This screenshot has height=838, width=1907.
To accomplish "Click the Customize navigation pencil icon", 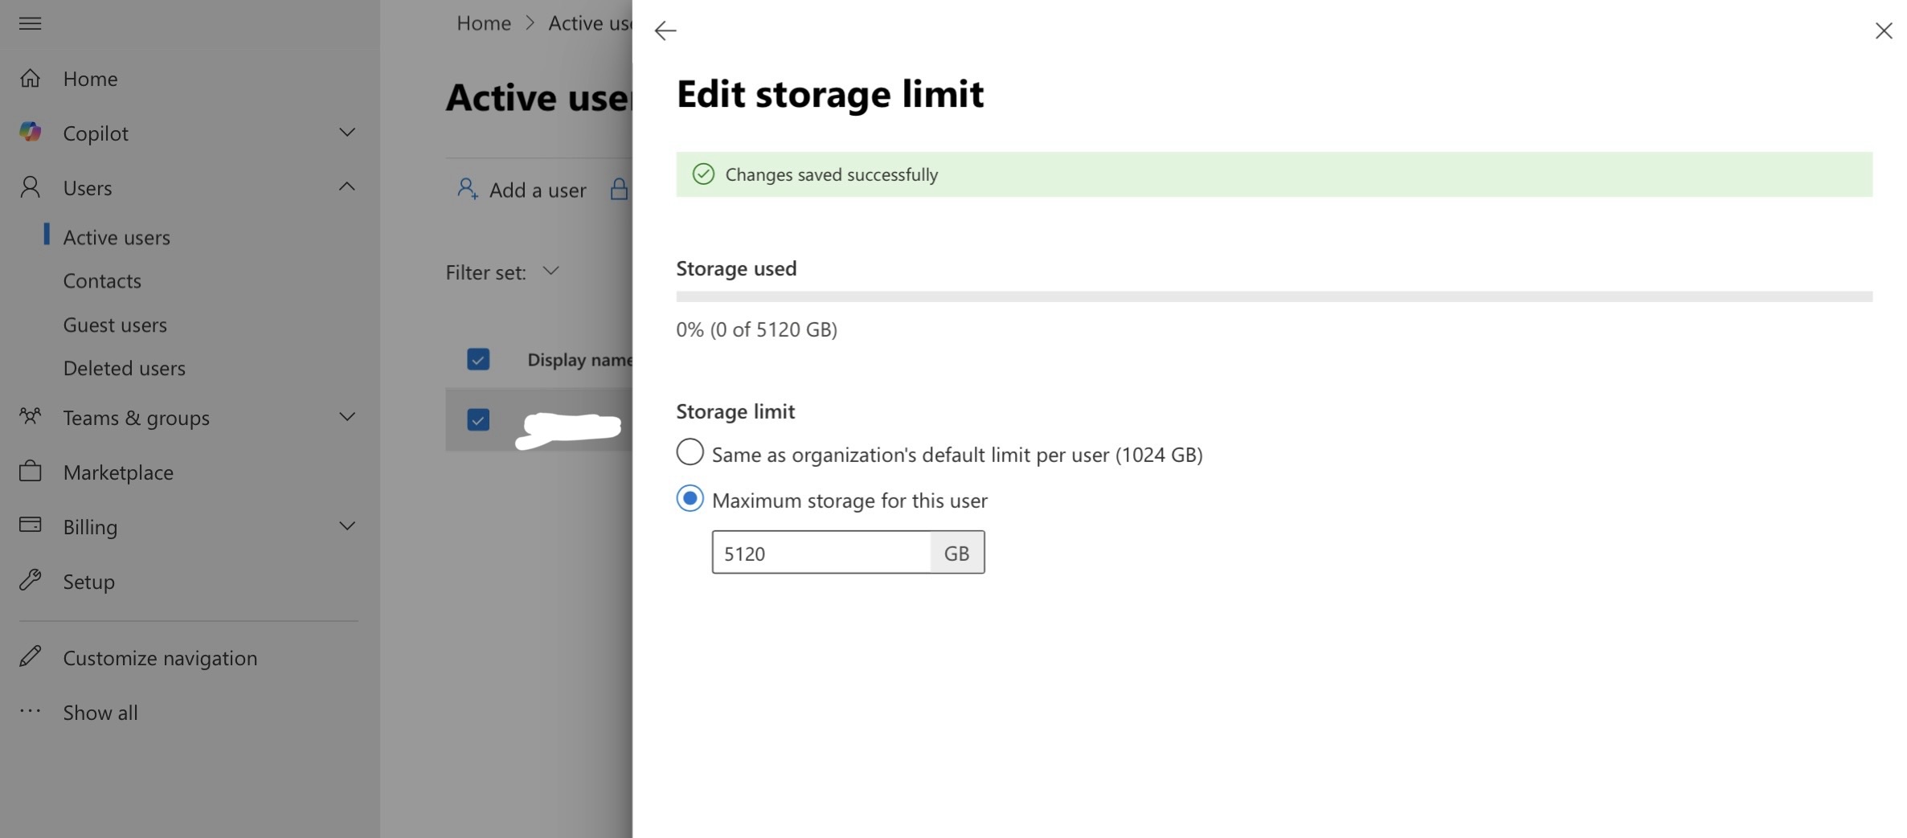I will [30, 657].
